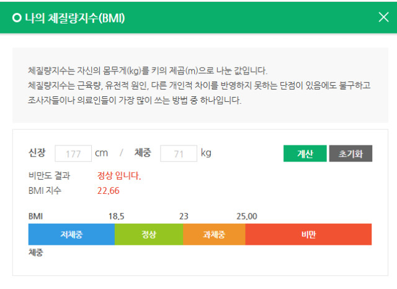Screen dimensions: 397x289
Task: Click the 25.00 scale marker
Action: [x=246, y=216]
